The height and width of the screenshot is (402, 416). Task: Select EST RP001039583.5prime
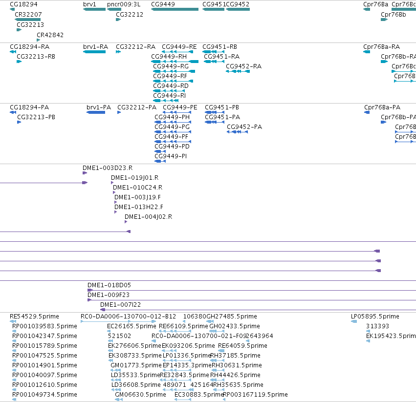point(44,326)
